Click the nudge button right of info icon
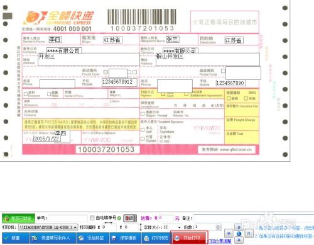 [x=249, y=234]
